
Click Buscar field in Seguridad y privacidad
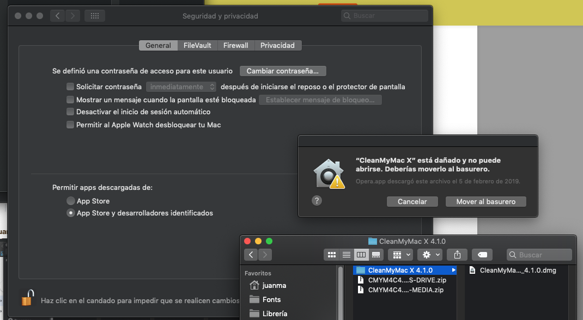pos(385,16)
